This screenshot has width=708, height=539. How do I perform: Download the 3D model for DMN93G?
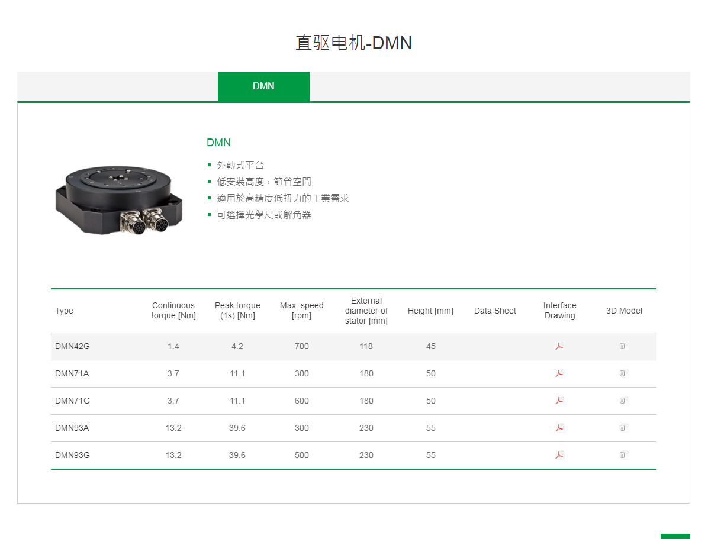[x=623, y=455]
